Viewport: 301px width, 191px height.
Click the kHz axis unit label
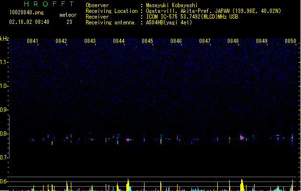pyautogui.click(x=4, y=39)
